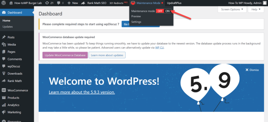268x122 pixels.
Task: Open the site home icon
Action: (x=11, y=3)
